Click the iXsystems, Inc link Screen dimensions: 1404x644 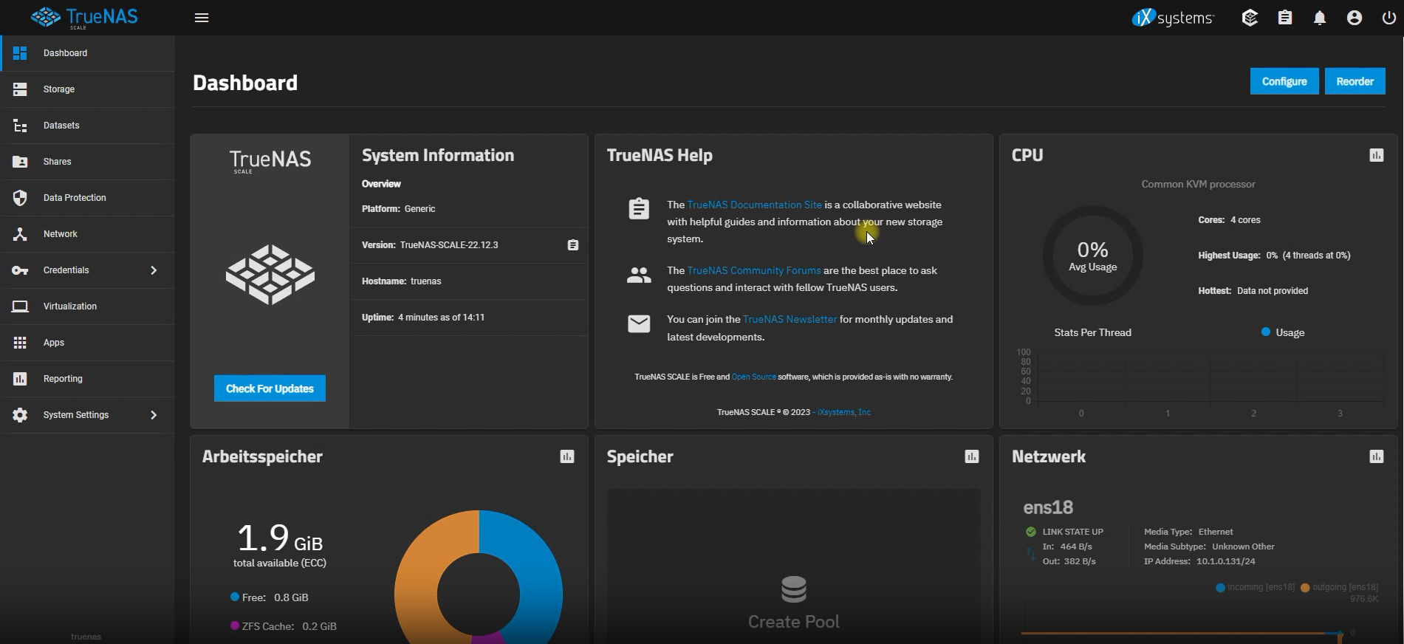pyautogui.click(x=844, y=412)
